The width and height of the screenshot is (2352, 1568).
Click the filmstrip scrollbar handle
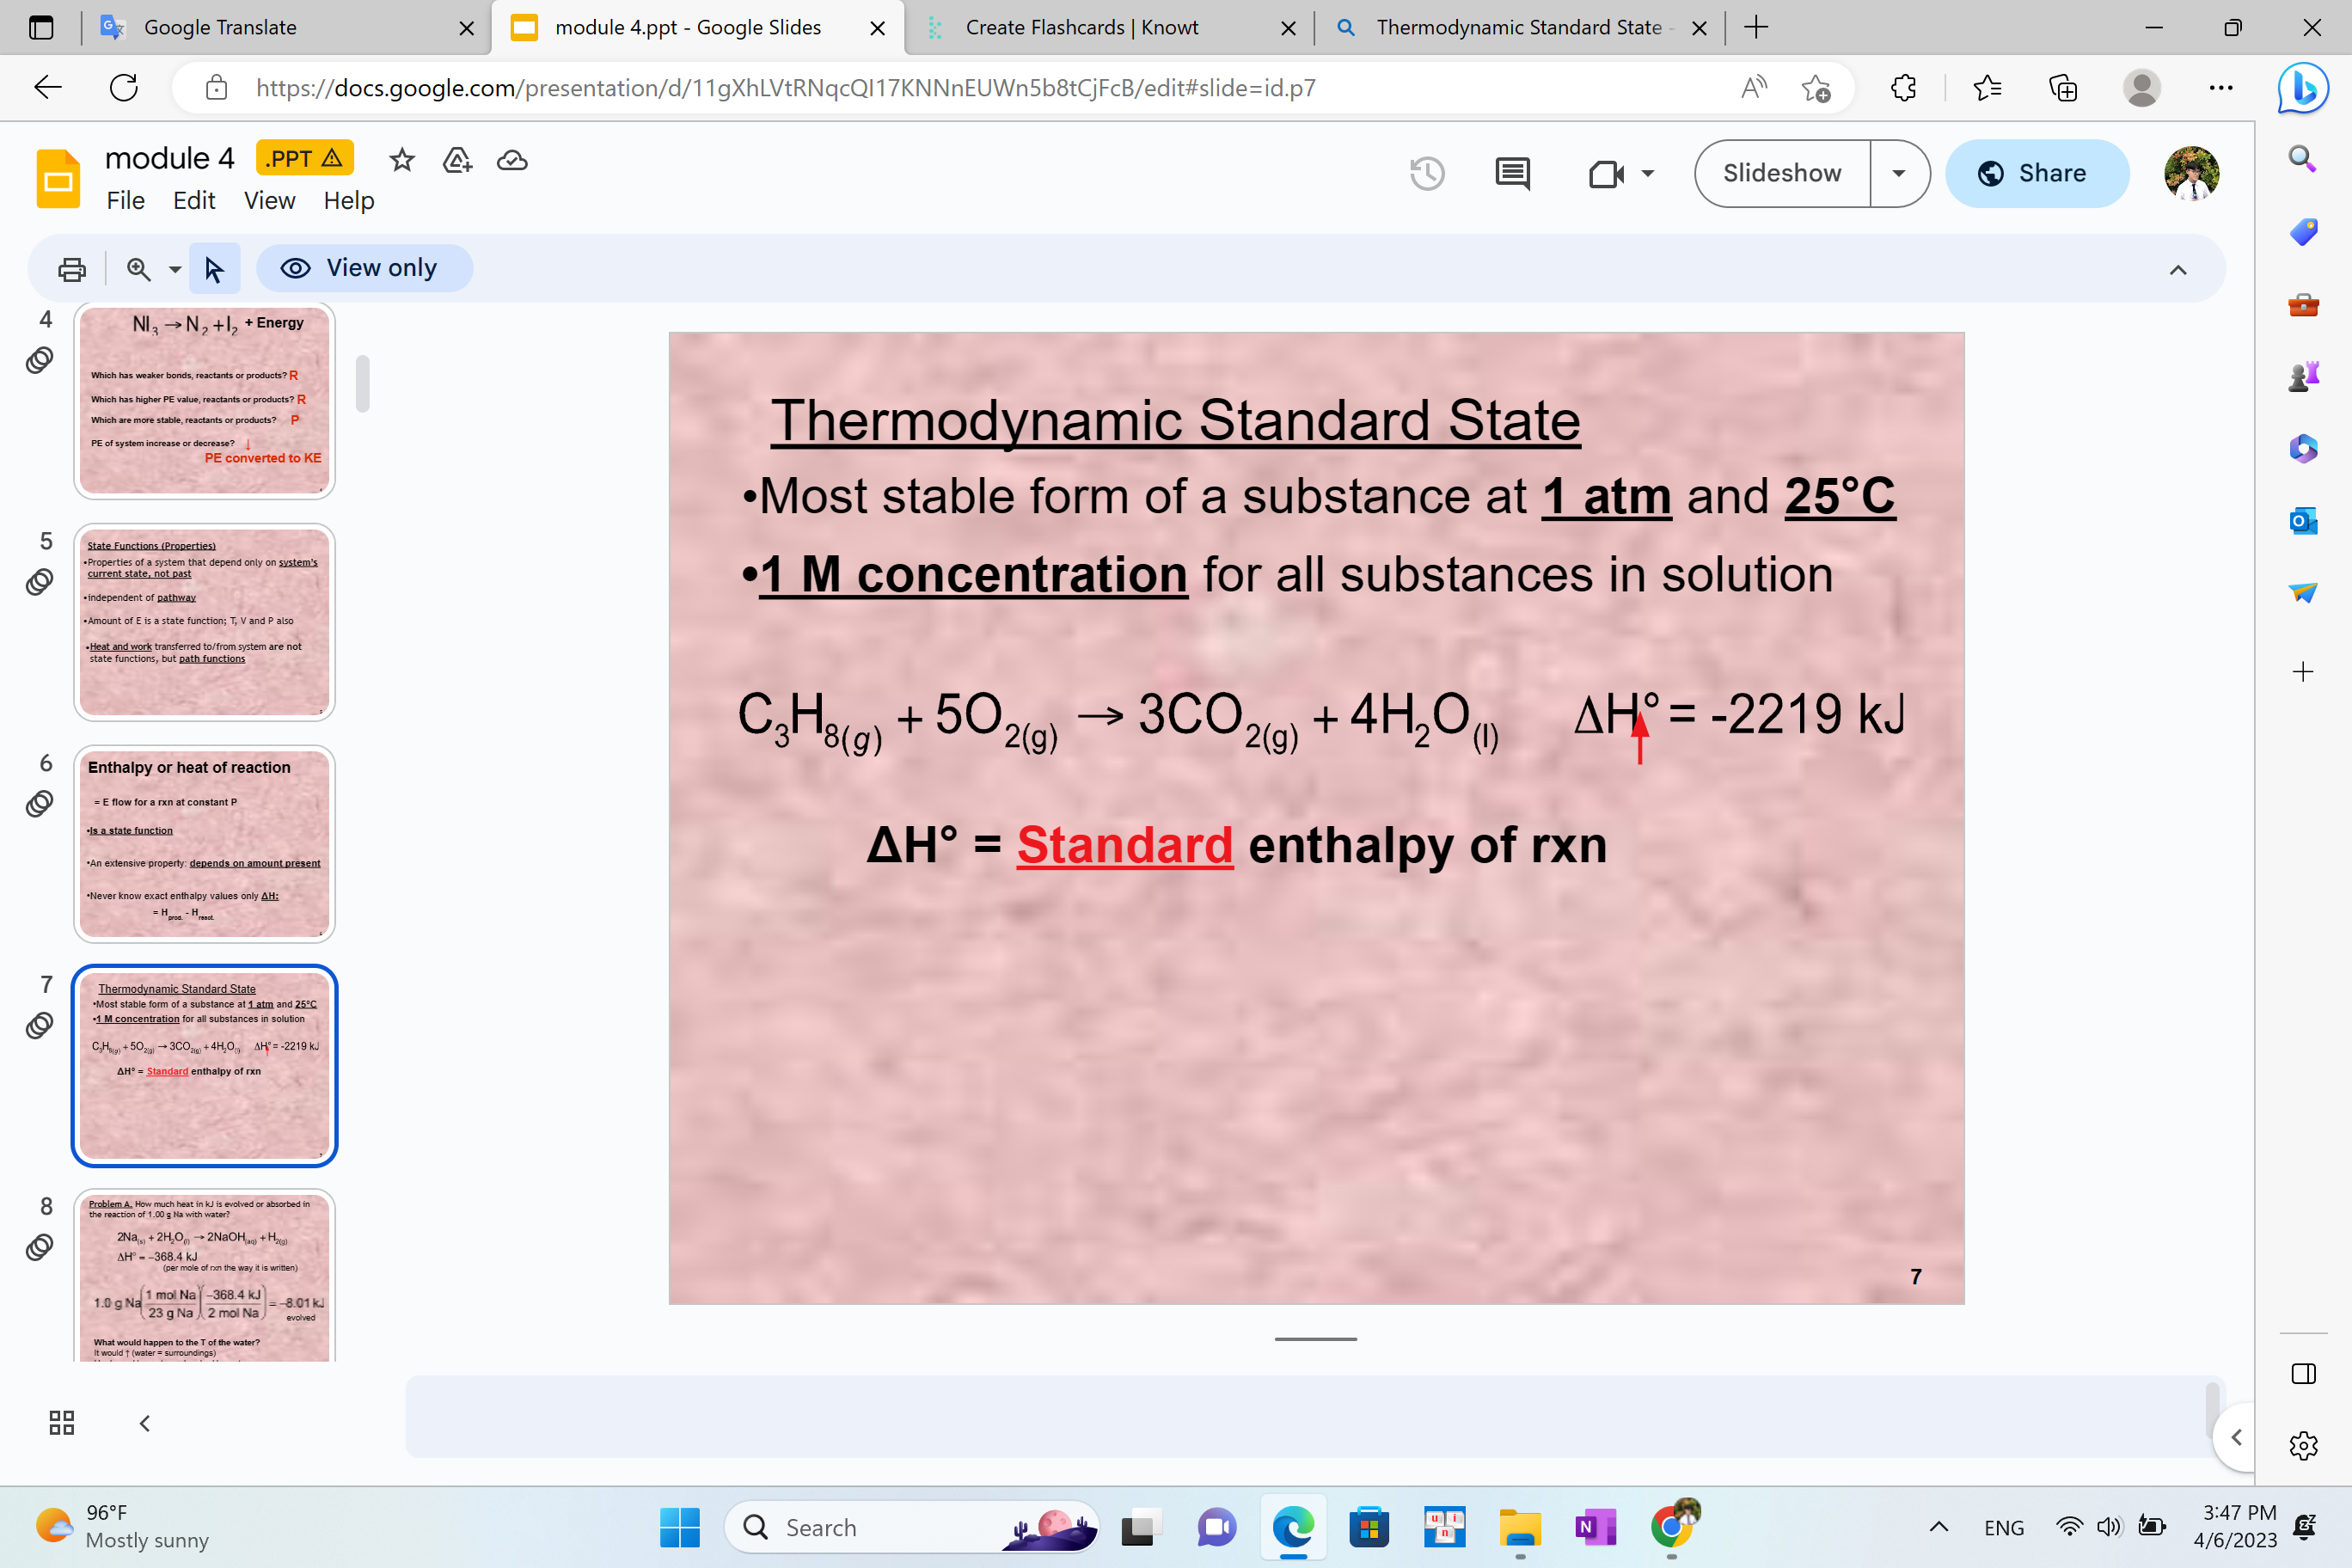[x=363, y=383]
